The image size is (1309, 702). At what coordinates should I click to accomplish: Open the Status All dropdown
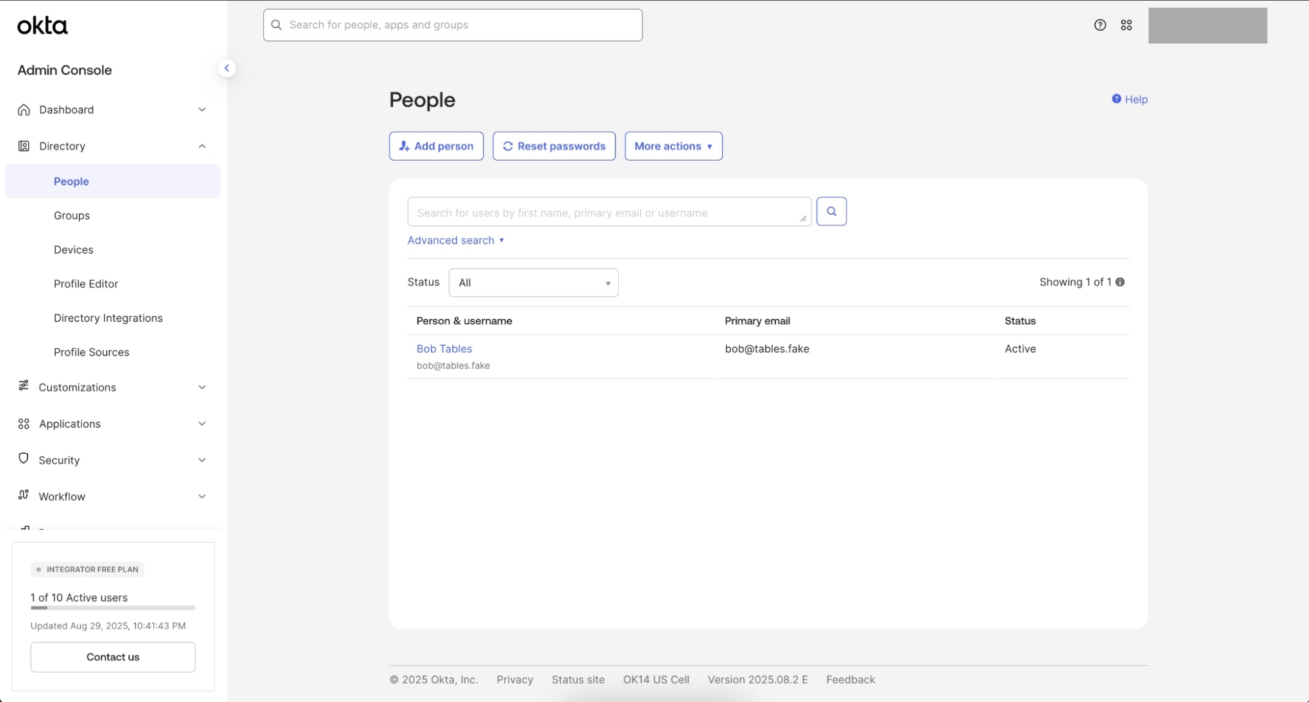[532, 282]
